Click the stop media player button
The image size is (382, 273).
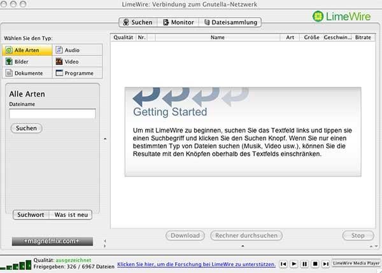(x=315, y=264)
